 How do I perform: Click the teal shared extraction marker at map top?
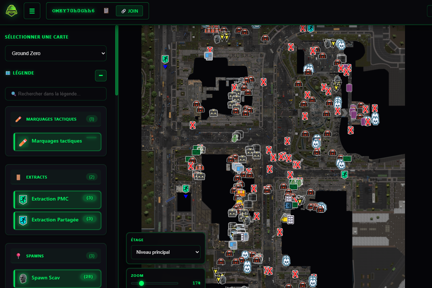[310, 28]
